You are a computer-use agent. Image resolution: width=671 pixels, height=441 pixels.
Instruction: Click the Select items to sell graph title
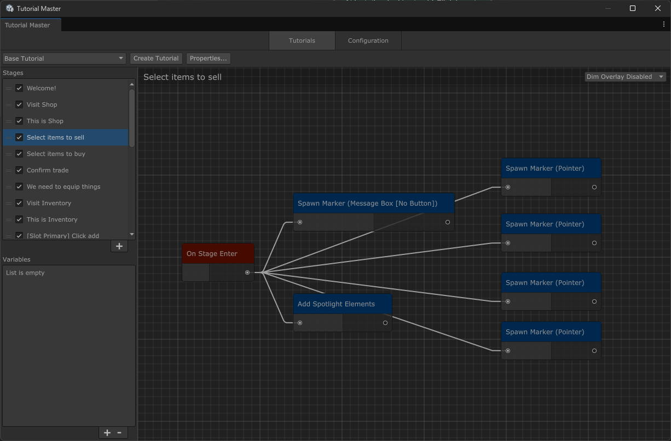pos(182,77)
